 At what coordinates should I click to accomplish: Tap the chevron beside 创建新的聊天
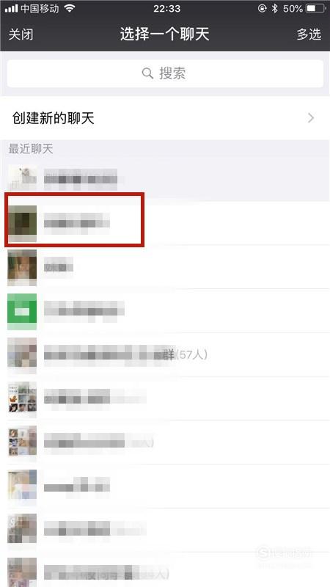[x=311, y=118]
